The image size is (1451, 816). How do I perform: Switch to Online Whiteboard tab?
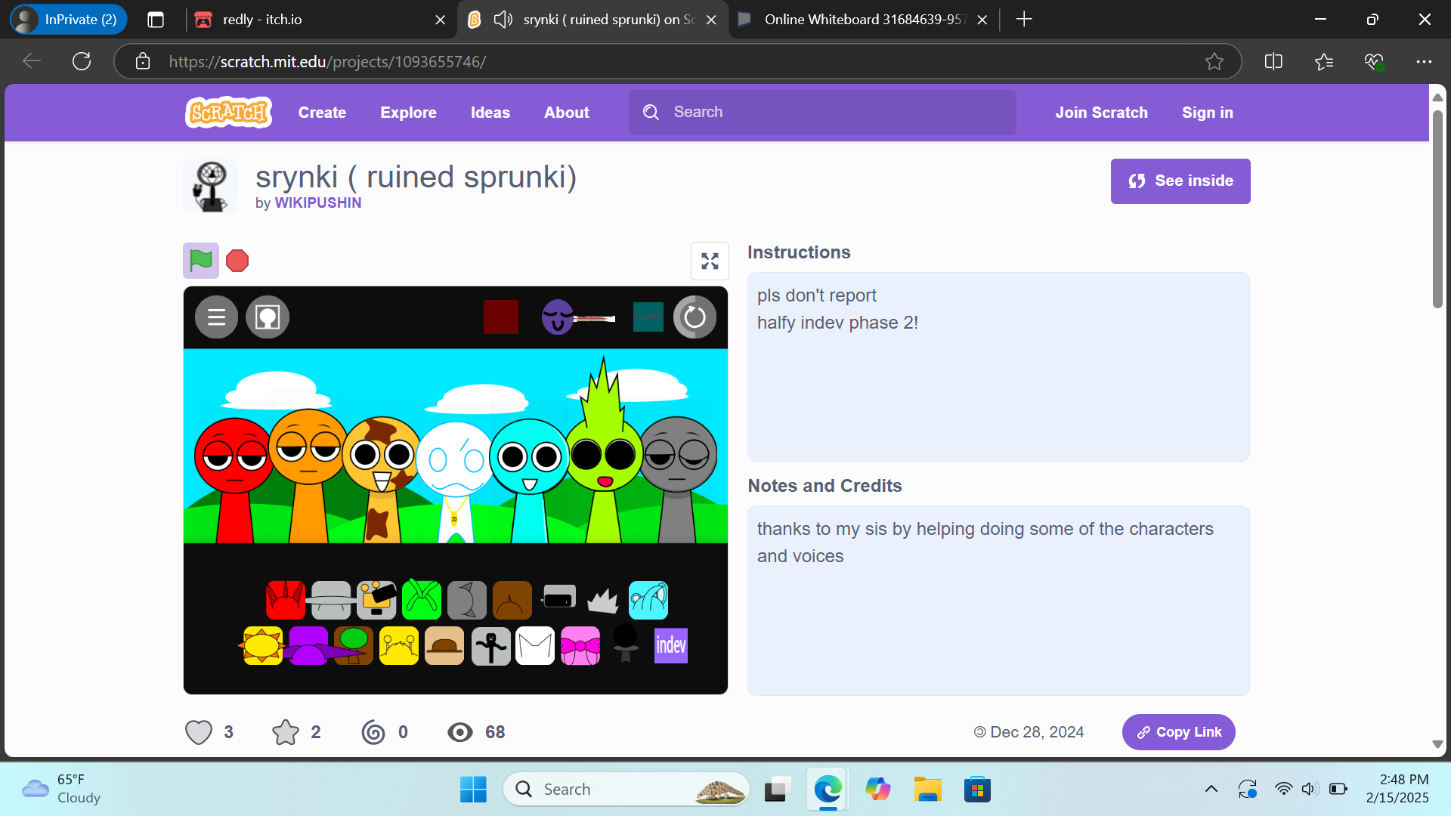[x=864, y=20]
